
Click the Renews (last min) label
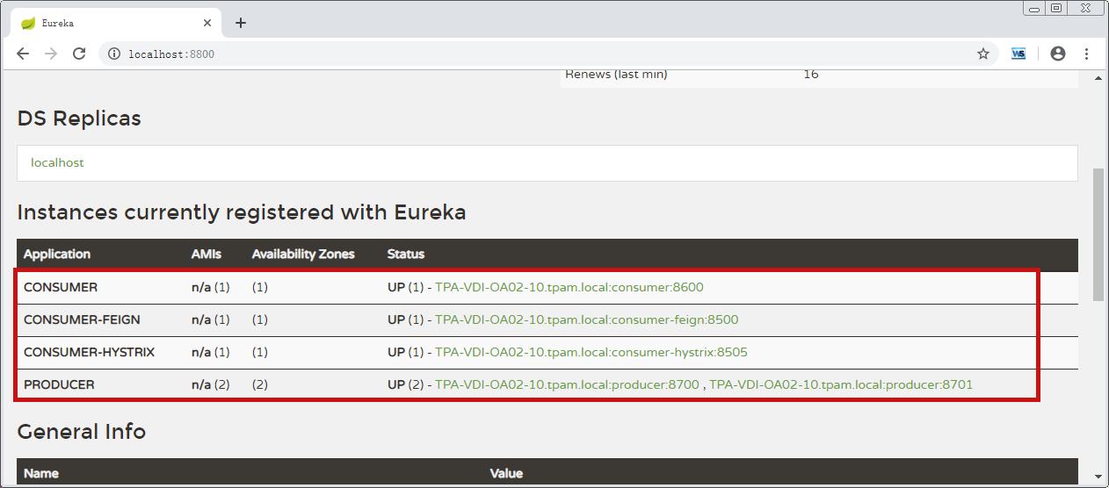pyautogui.click(x=616, y=75)
